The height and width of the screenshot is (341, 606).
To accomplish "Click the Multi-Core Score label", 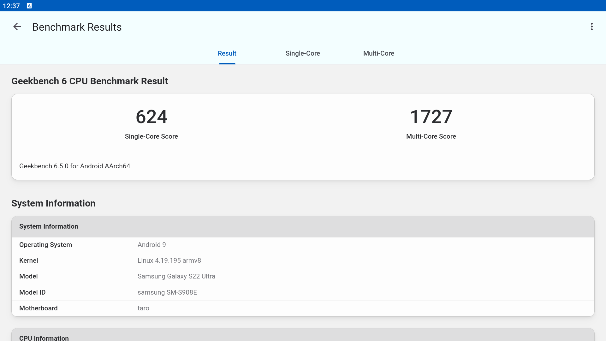I will [x=431, y=136].
